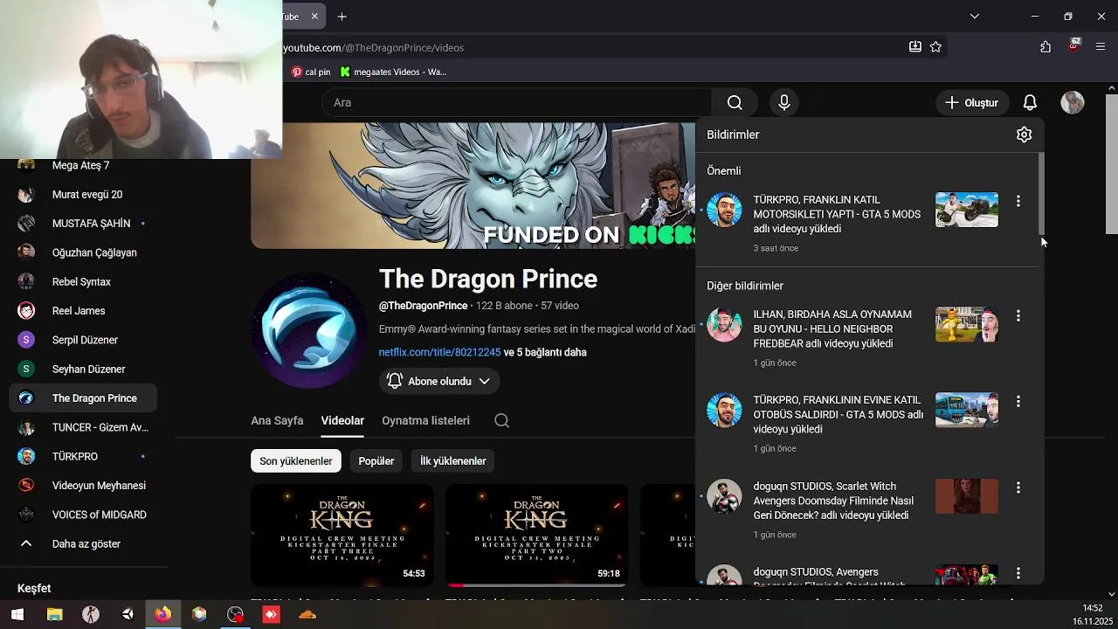This screenshot has width=1118, height=629.
Task: Open a new browser tab
Action: click(342, 17)
